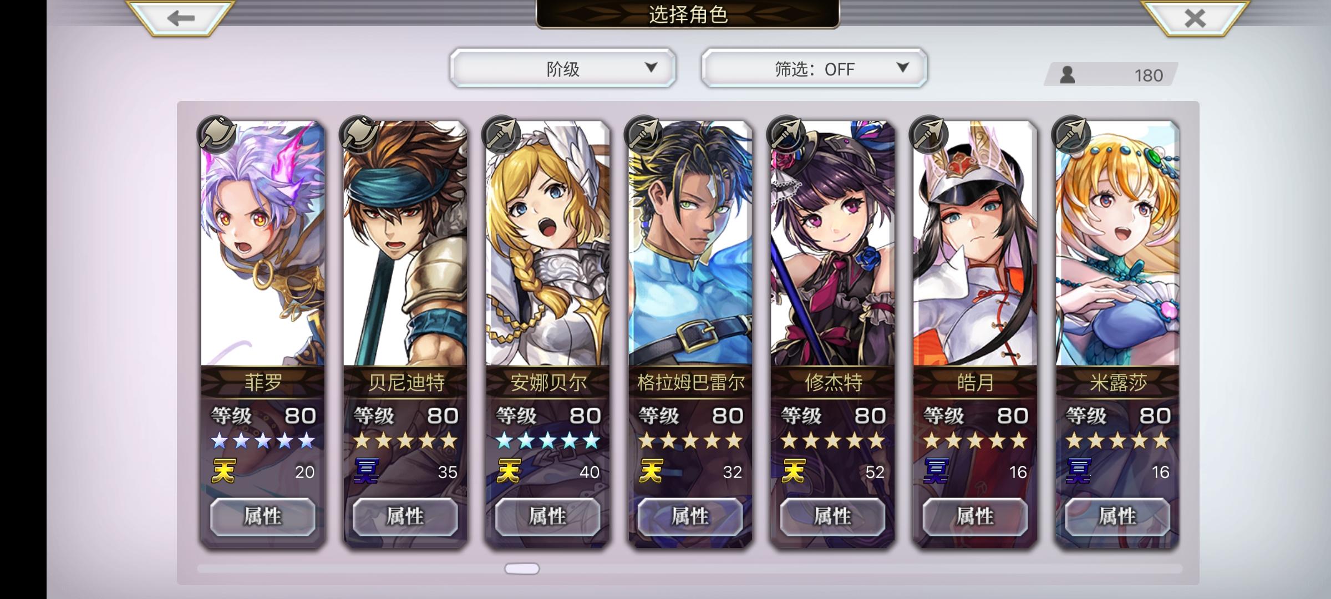Tap the character count person icon
The image size is (1331, 599).
(x=1068, y=74)
